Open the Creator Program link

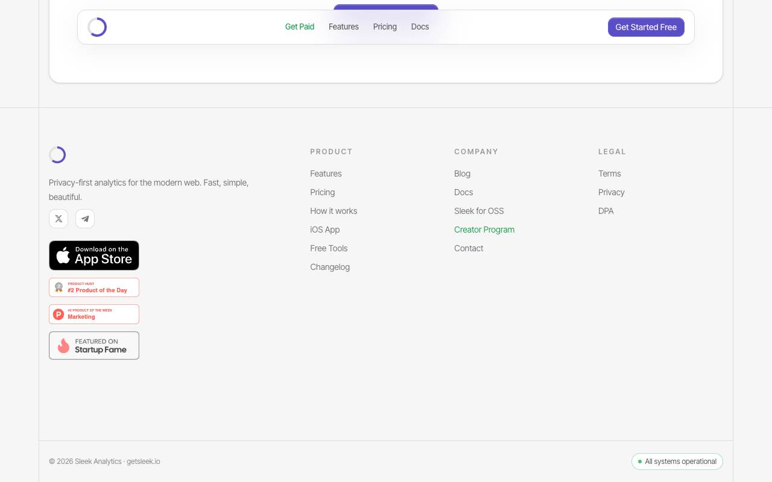484,230
